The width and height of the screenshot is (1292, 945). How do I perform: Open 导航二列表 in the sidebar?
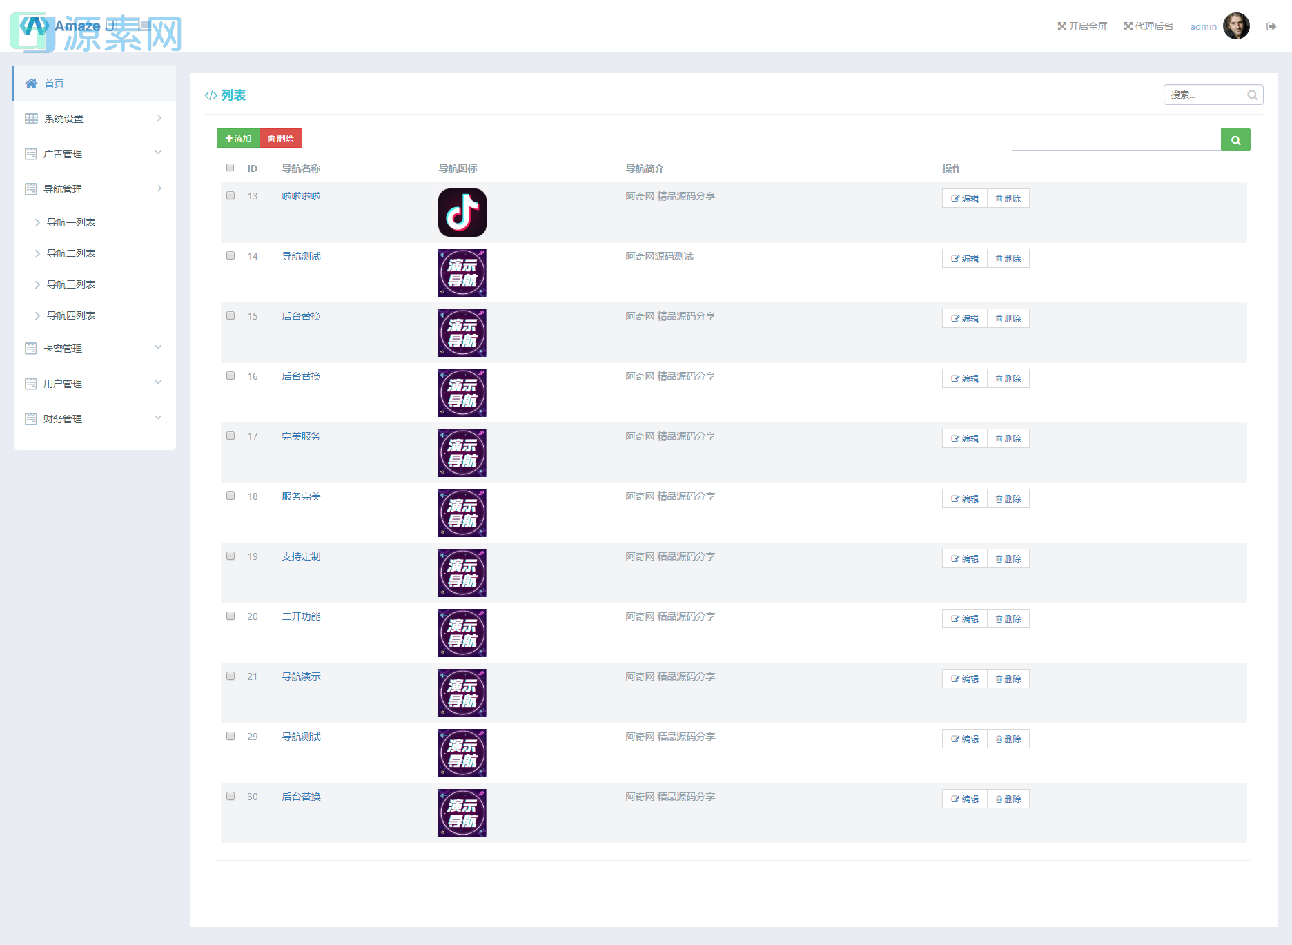click(71, 253)
